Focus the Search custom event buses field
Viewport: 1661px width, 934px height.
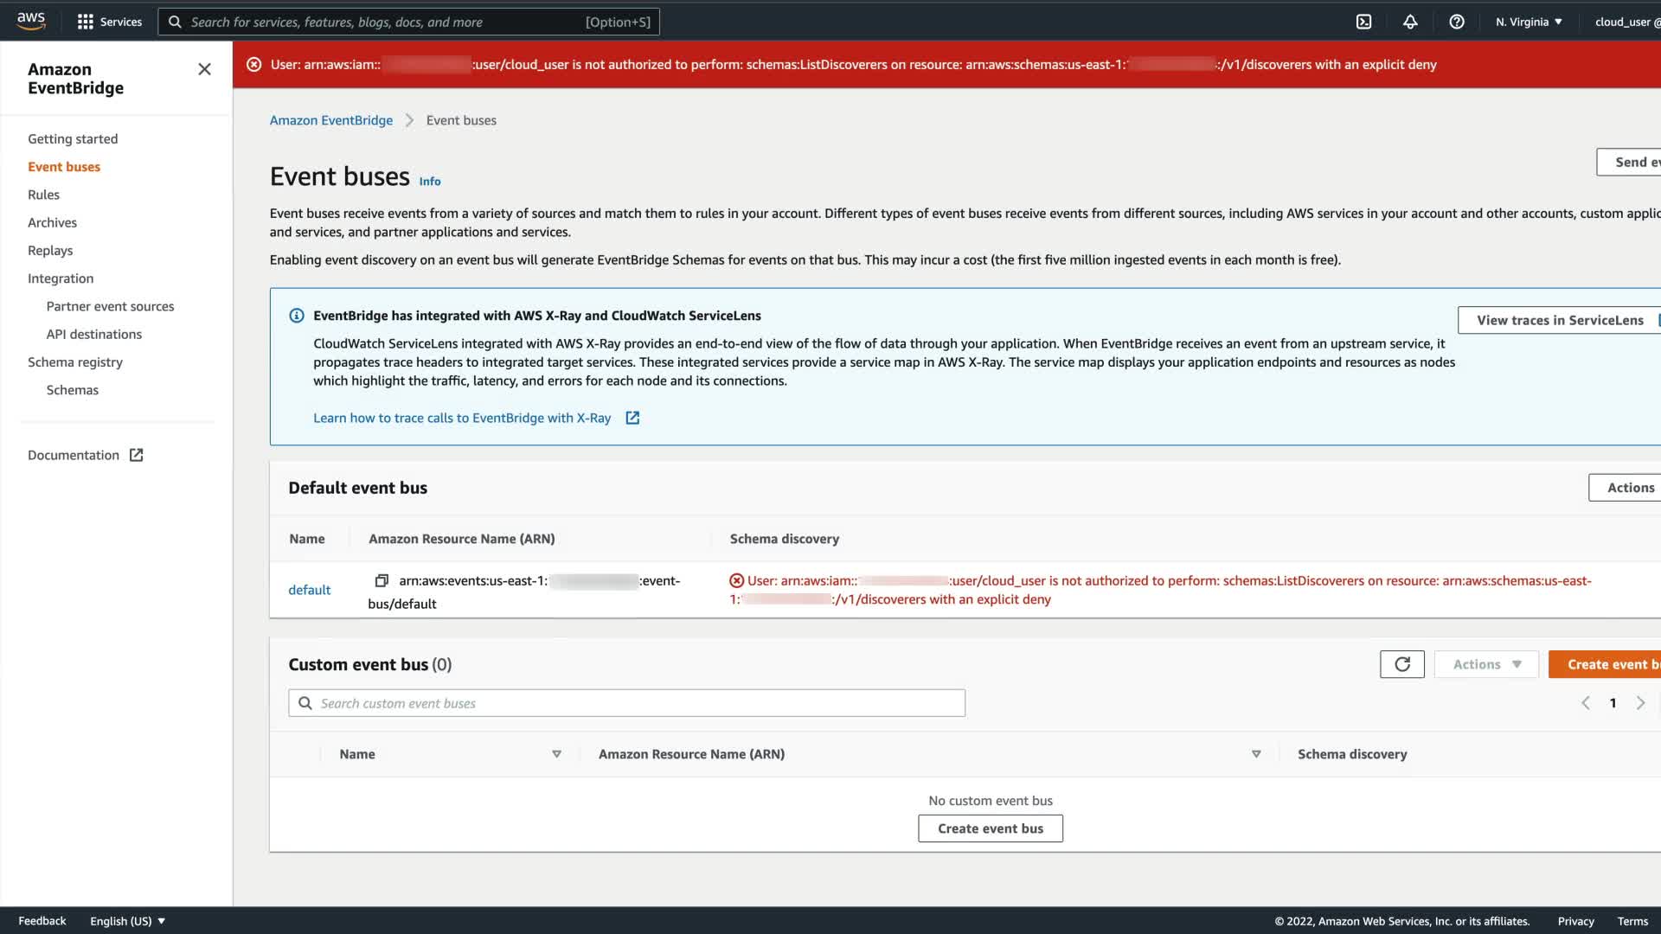pyautogui.click(x=626, y=703)
